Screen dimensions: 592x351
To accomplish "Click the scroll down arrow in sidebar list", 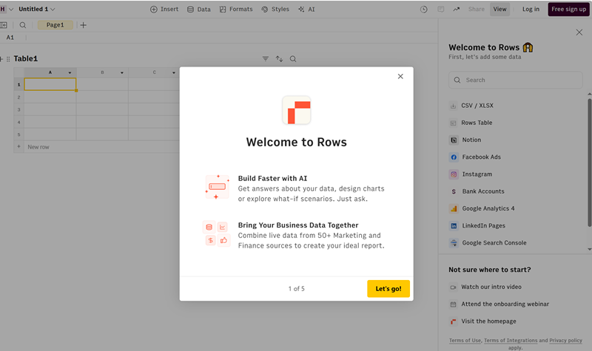I will (589, 249).
